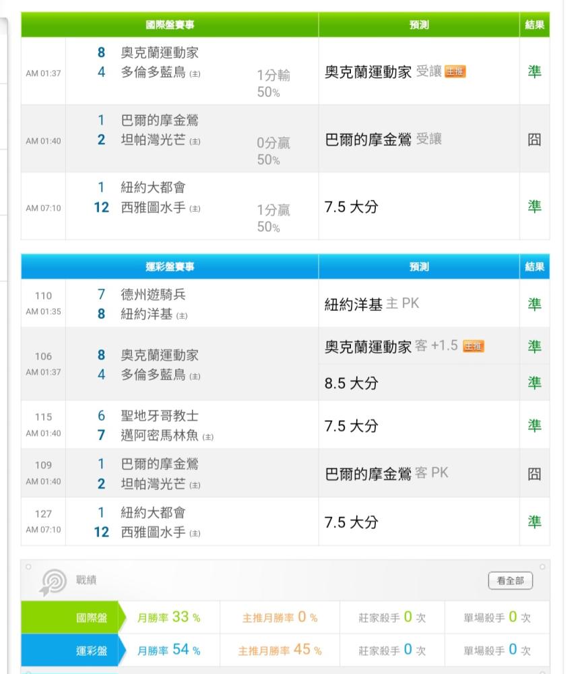
Task: Click the 1分輸 50% odds text
Action: coord(273,84)
